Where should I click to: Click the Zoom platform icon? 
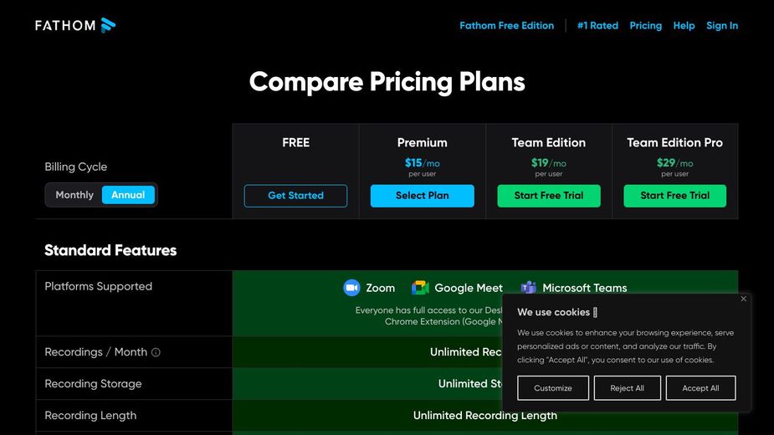351,288
